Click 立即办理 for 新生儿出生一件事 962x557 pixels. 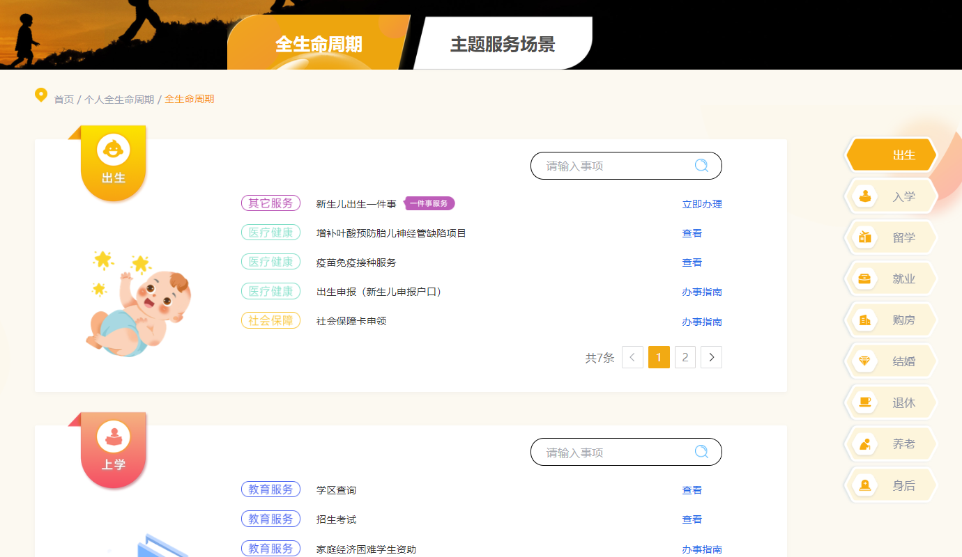point(702,204)
